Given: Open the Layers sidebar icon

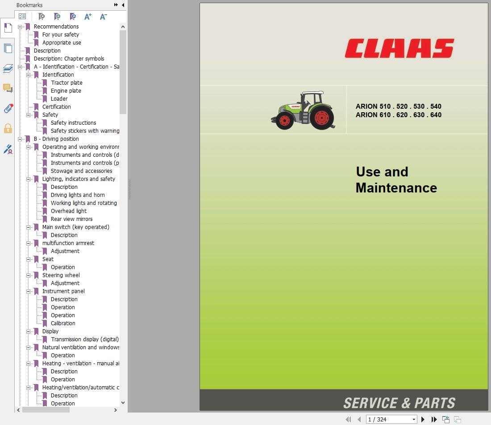Looking at the screenshot, I should click(x=8, y=68).
